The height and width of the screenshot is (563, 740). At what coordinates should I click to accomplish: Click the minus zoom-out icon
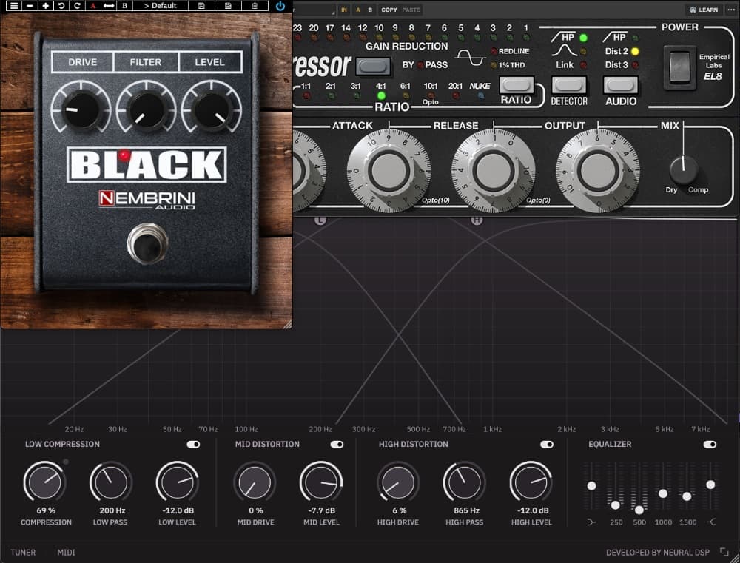30,6
